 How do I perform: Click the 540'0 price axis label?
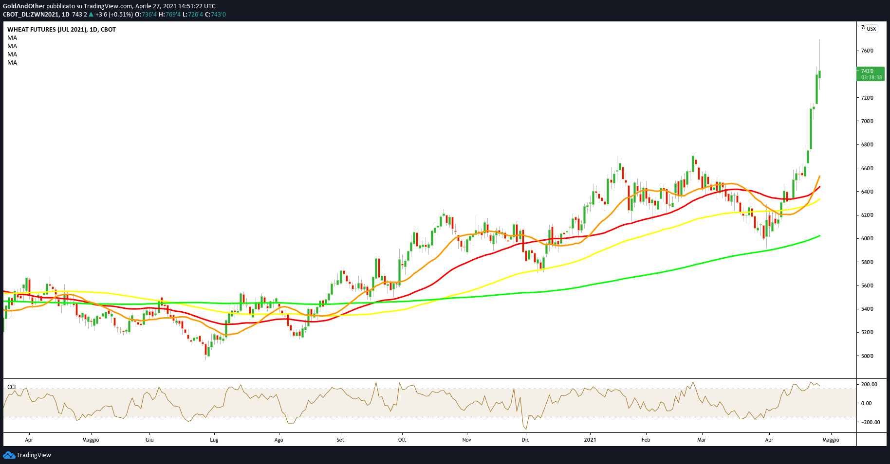pyautogui.click(x=867, y=309)
